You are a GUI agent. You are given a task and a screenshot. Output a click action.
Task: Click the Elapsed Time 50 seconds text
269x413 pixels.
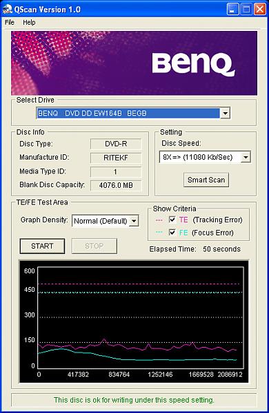click(x=195, y=249)
